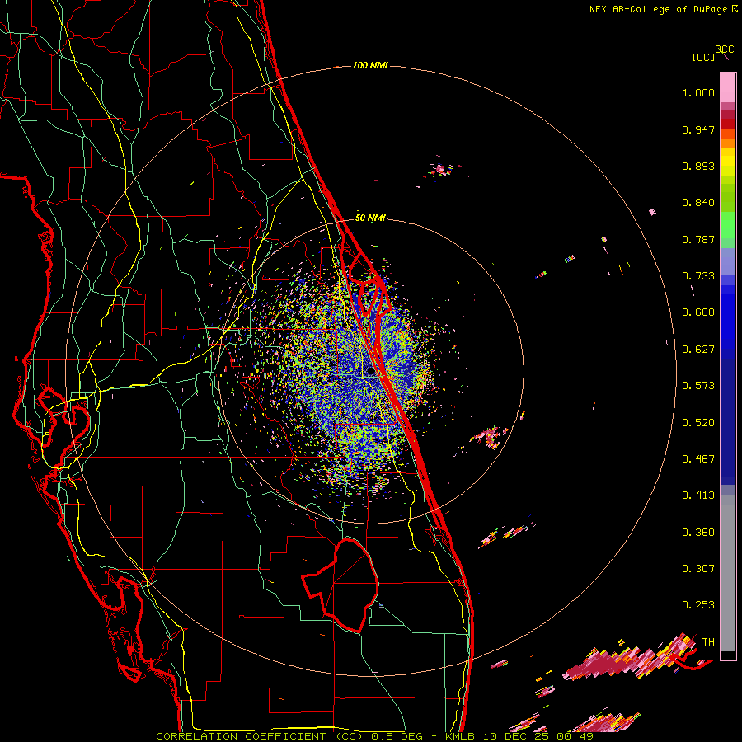Pick the red swatch on the color bar

728,124
